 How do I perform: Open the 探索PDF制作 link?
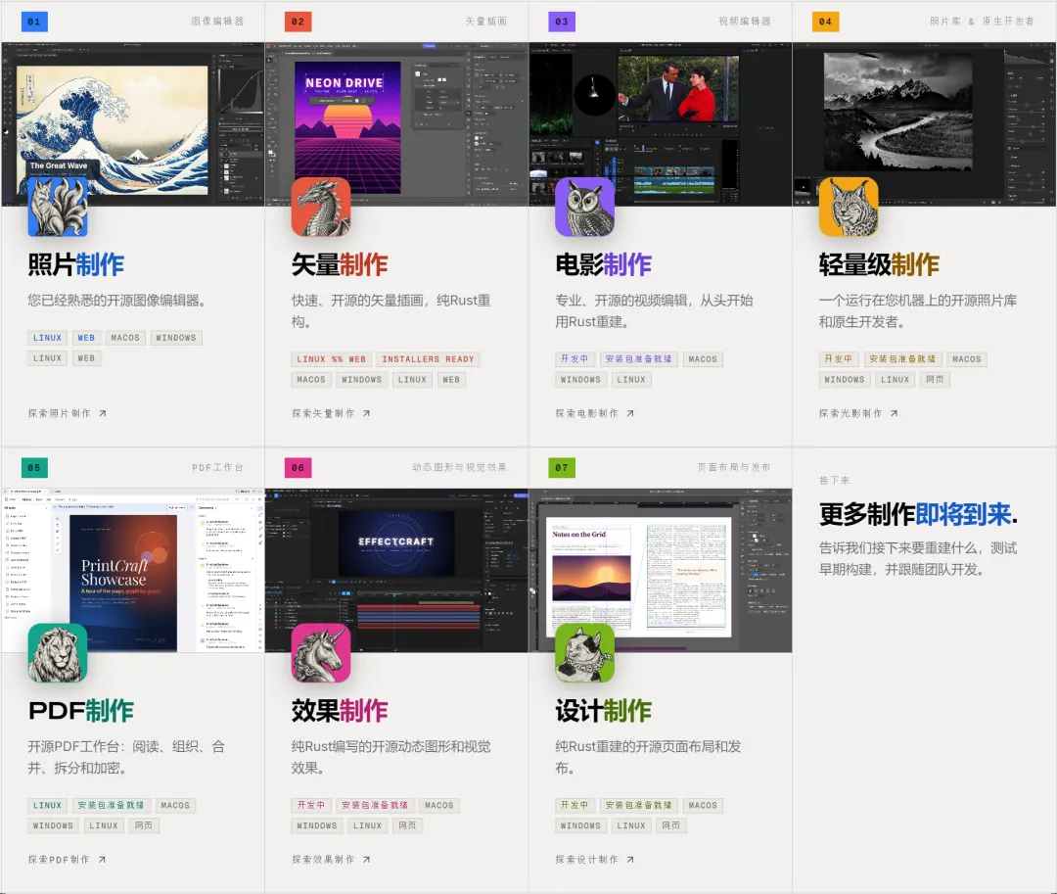[x=67, y=860]
